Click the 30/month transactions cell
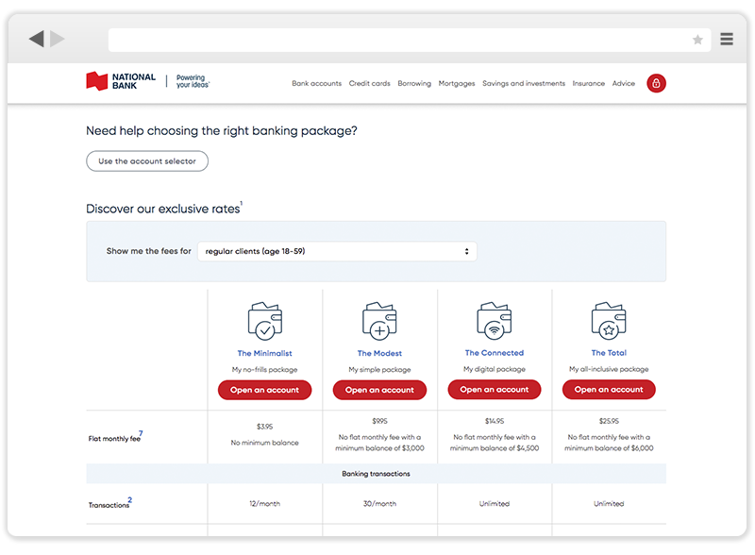 tap(379, 503)
